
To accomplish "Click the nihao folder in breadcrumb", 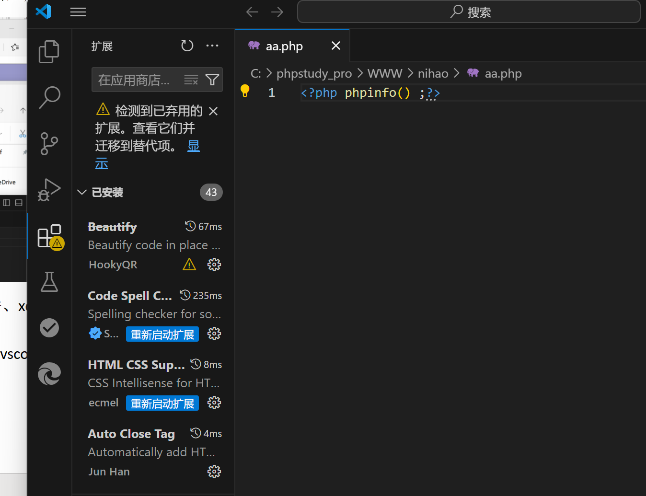I will (433, 73).
